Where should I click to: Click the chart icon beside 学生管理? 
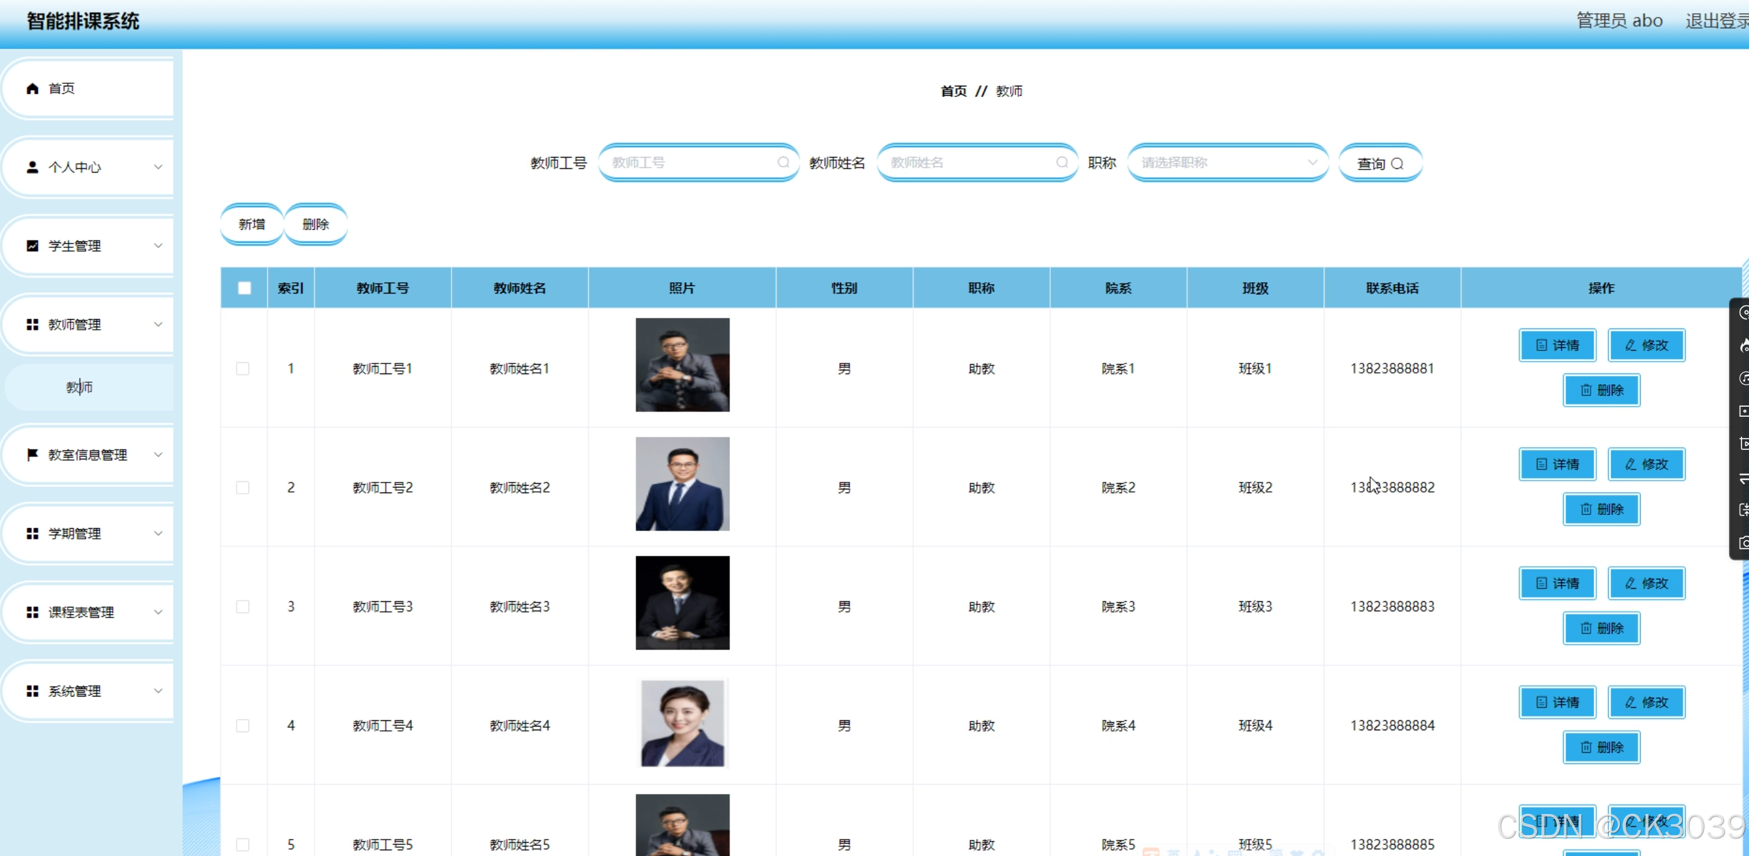(32, 246)
